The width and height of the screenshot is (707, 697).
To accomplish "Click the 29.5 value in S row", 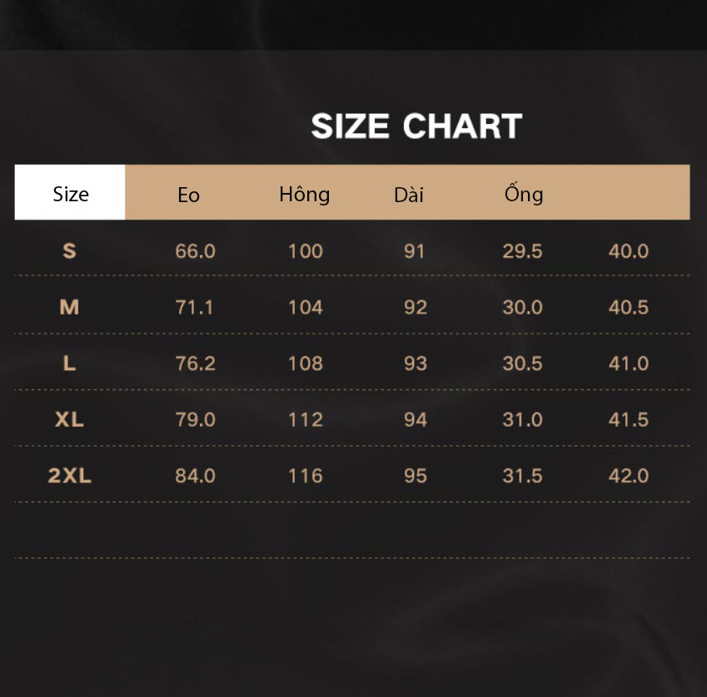I will (522, 251).
